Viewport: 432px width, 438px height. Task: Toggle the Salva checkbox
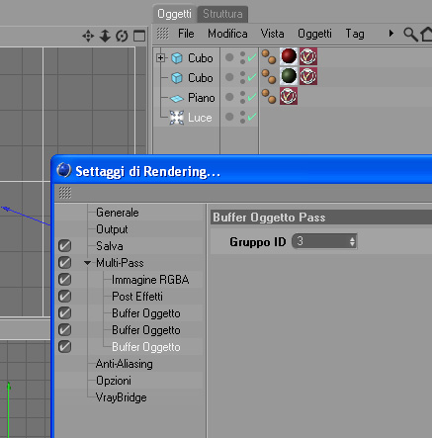[64, 246]
